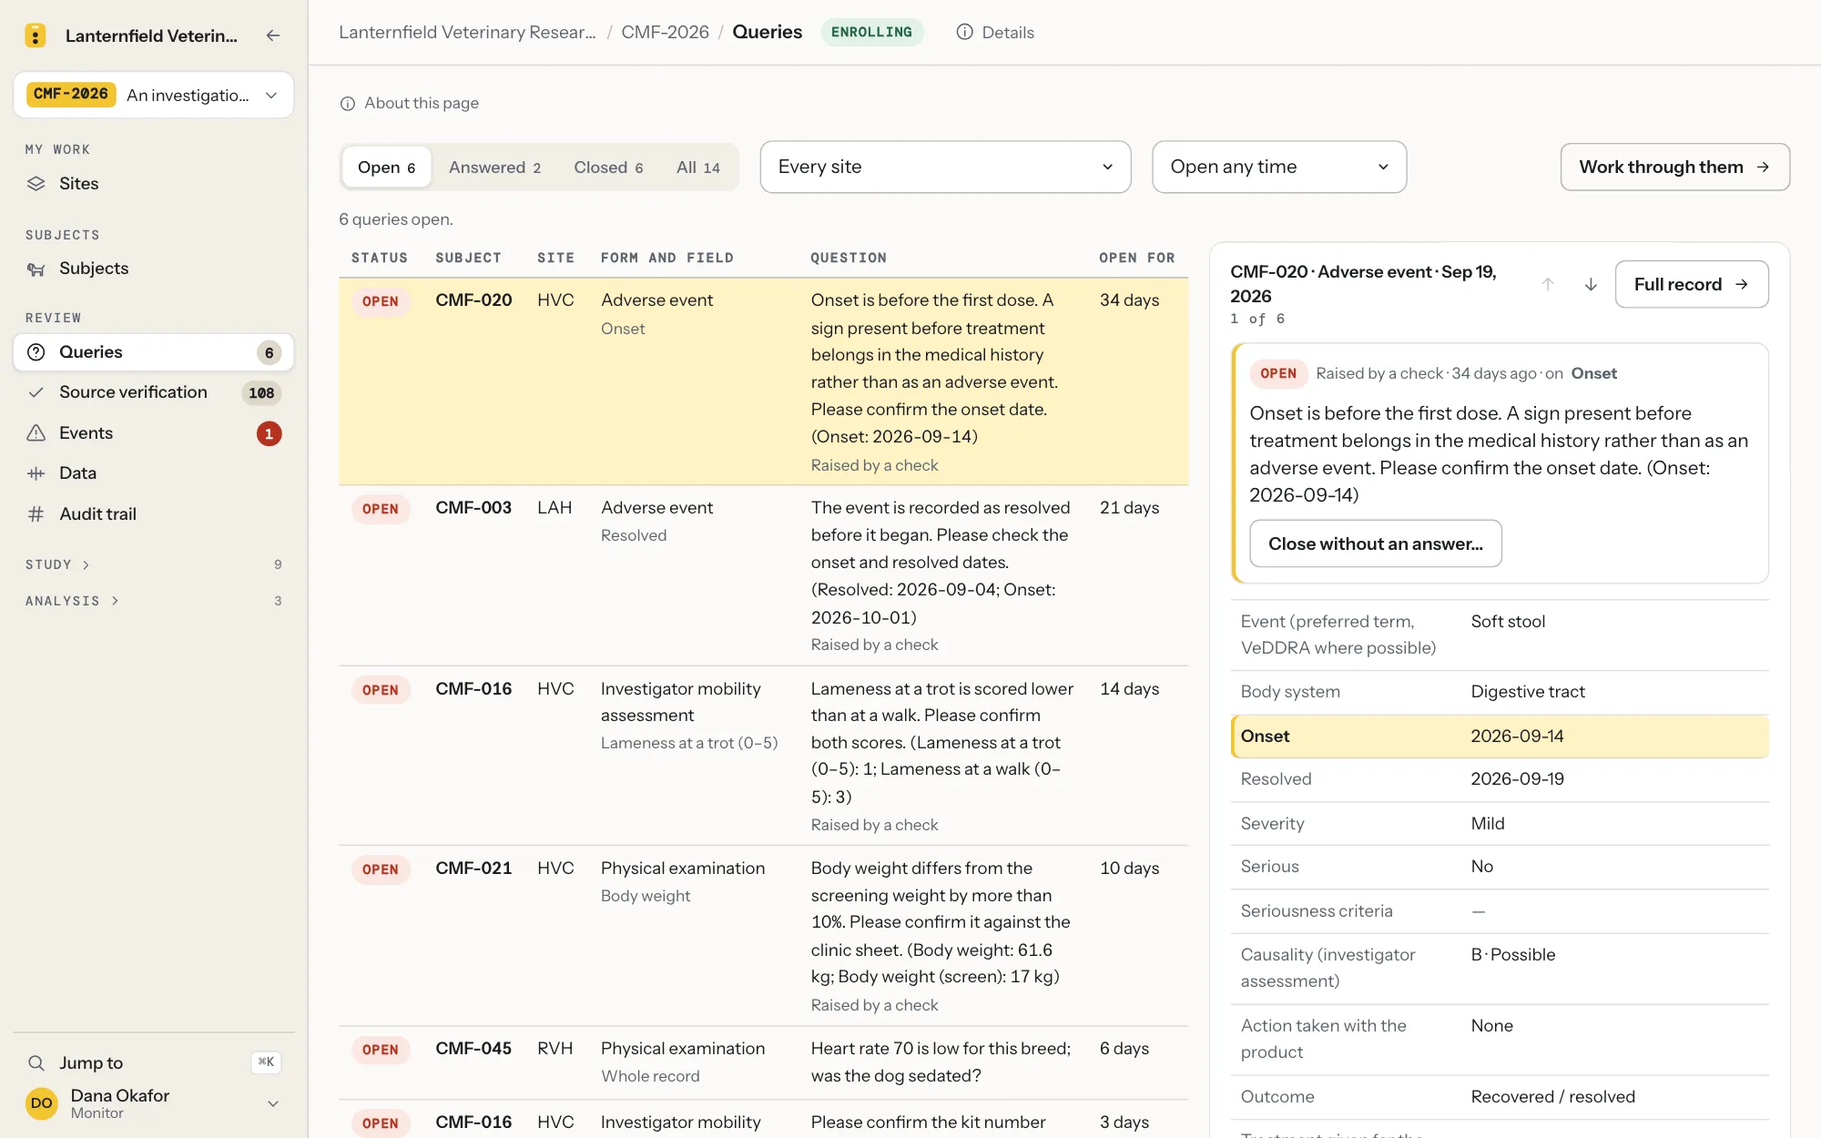The width and height of the screenshot is (1821, 1138).
Task: Select CMF-016 Lameness at a trot row
Action: coord(763,756)
